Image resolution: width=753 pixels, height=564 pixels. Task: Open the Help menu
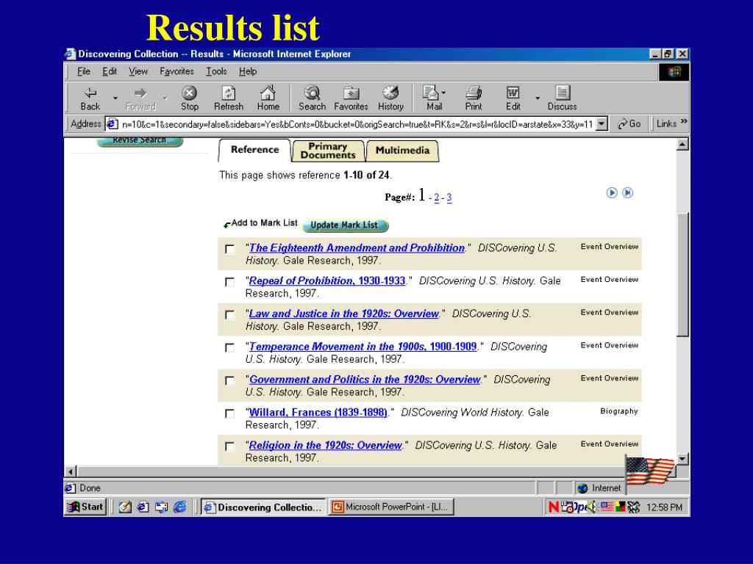pyautogui.click(x=248, y=71)
